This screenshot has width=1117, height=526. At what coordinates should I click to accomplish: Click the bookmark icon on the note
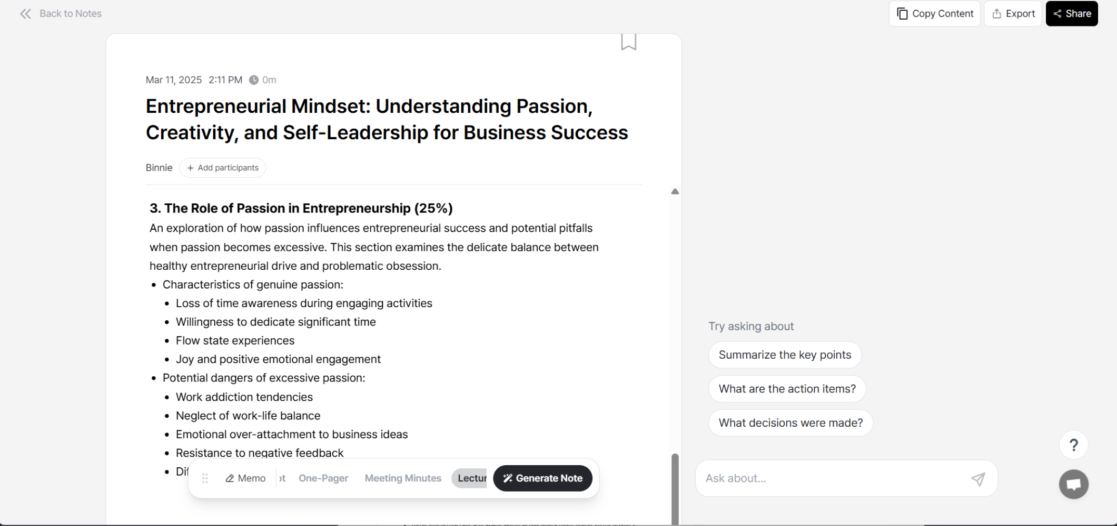[628, 42]
